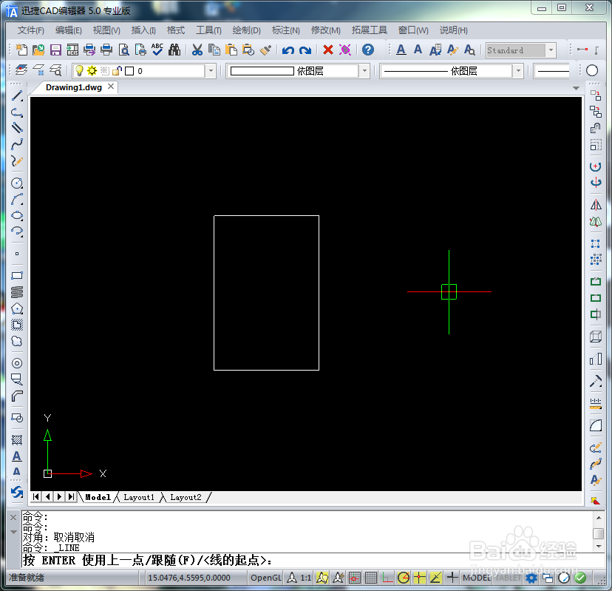Select the Spline curve tool
The image size is (612, 591).
click(x=17, y=145)
